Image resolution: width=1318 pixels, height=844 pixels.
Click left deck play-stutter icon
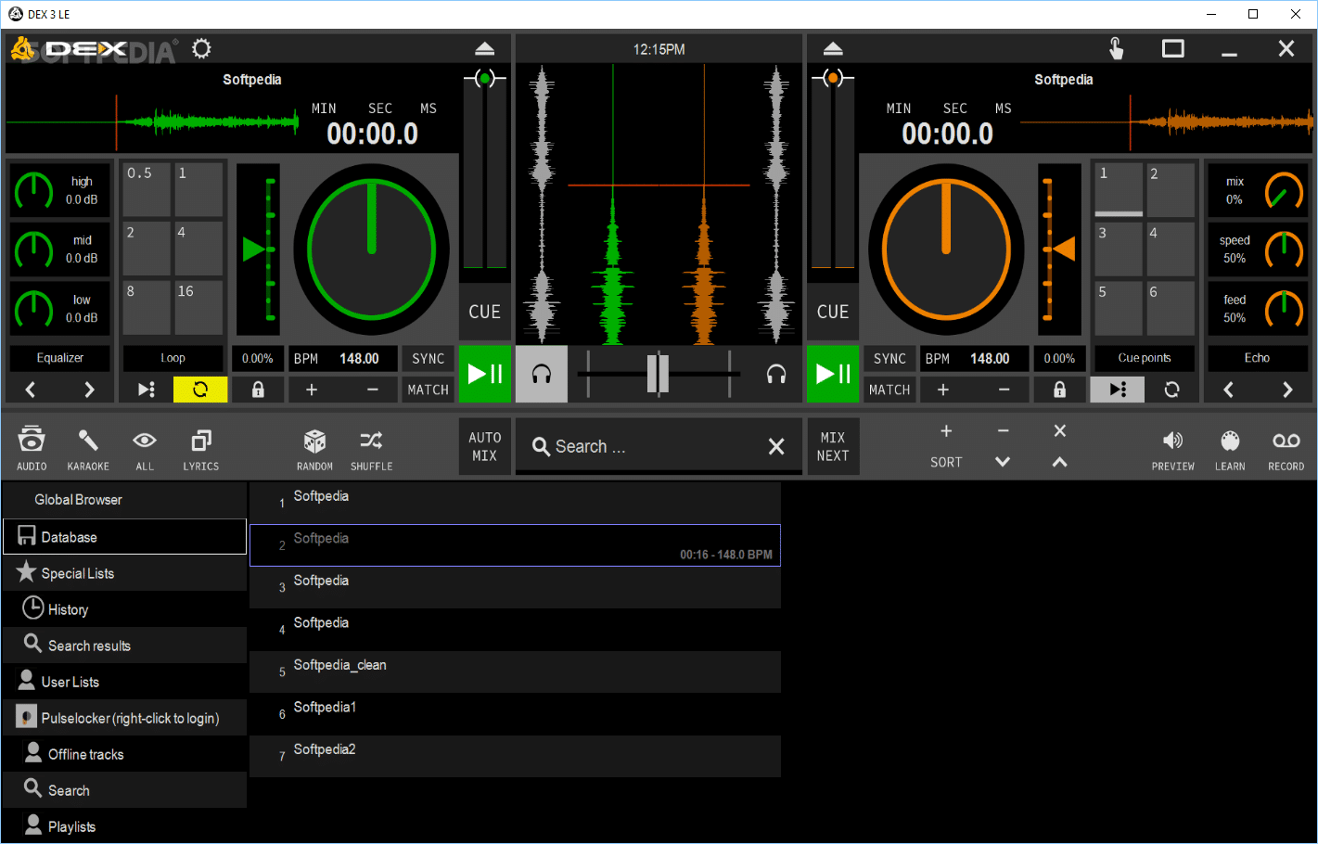147,390
